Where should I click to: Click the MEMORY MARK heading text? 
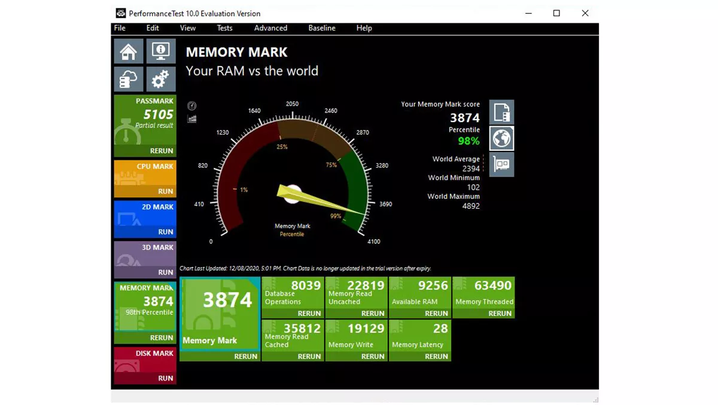(x=237, y=52)
